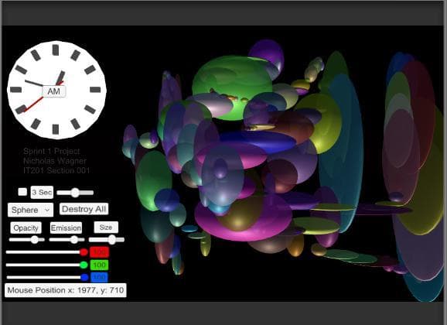This screenshot has width=447, height=325.
Task: Click the Emission label button
Action: (x=66, y=228)
